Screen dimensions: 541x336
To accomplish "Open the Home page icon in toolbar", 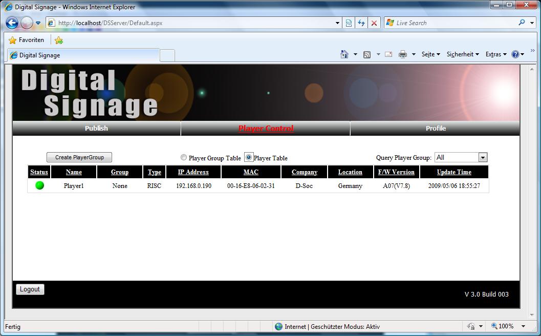I will point(344,54).
